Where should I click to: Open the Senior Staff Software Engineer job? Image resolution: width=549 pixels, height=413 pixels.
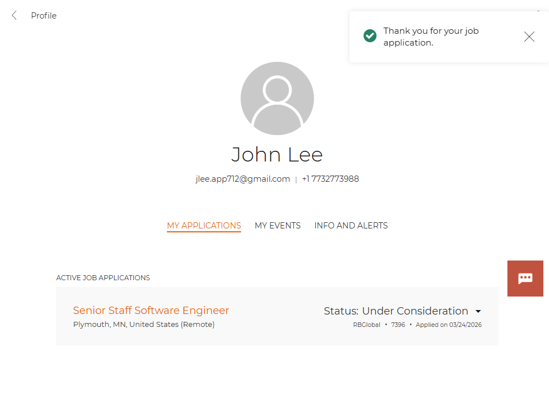pos(151,311)
